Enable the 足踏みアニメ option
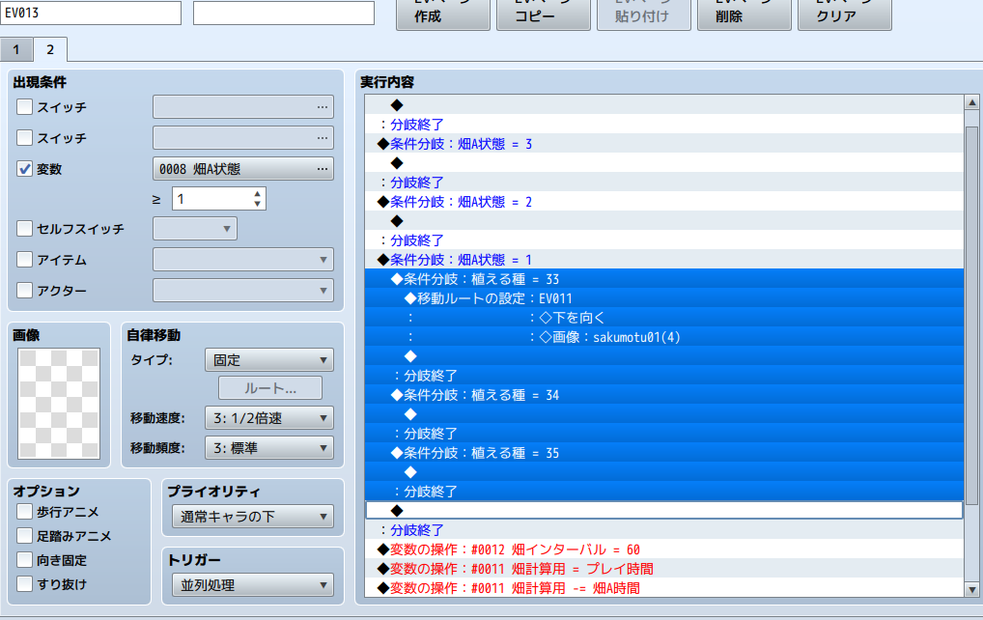The height and width of the screenshot is (620, 983). [x=24, y=535]
